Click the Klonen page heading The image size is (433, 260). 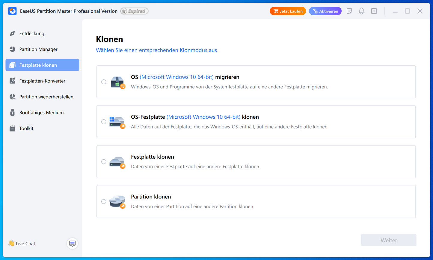tap(109, 39)
